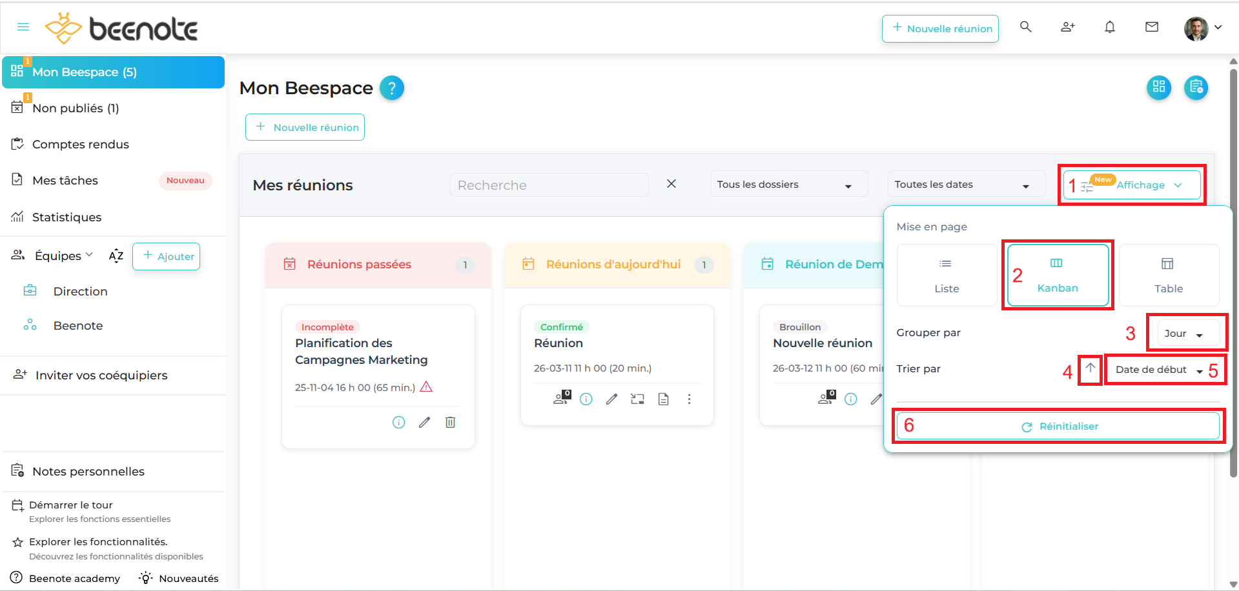Edit the confirmed Réunion with pencil icon
The image size is (1239, 591).
point(611,399)
